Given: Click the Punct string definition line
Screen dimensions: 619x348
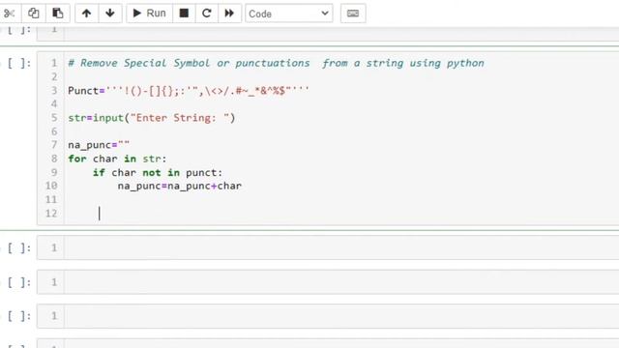Looking at the screenshot, I should pyautogui.click(x=189, y=91).
